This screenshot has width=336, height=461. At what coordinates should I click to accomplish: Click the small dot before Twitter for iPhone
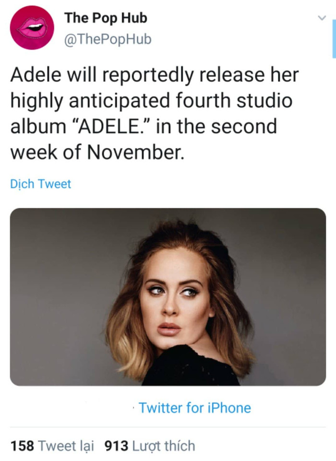coord(133,408)
